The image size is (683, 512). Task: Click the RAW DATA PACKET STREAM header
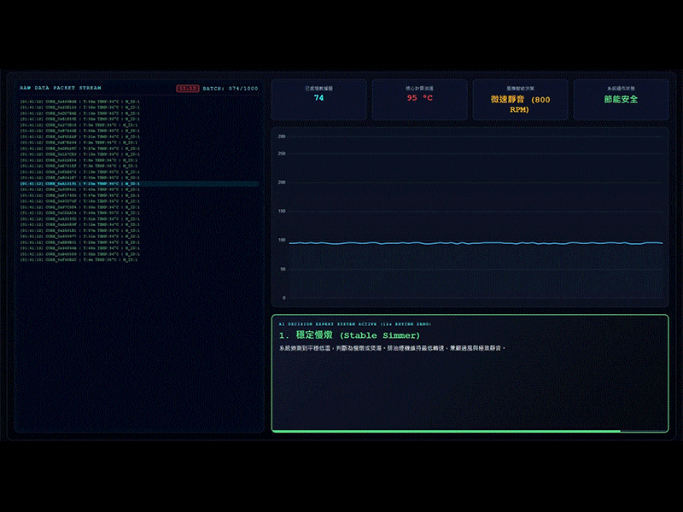(61, 88)
